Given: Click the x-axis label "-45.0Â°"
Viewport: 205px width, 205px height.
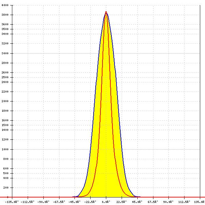Looking at the screenshot, I should click(74, 202).
